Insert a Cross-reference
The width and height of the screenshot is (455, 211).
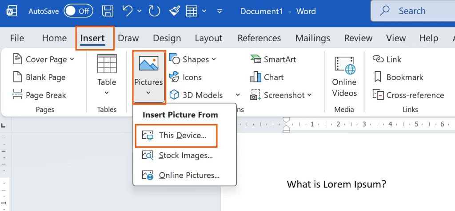[409, 95]
